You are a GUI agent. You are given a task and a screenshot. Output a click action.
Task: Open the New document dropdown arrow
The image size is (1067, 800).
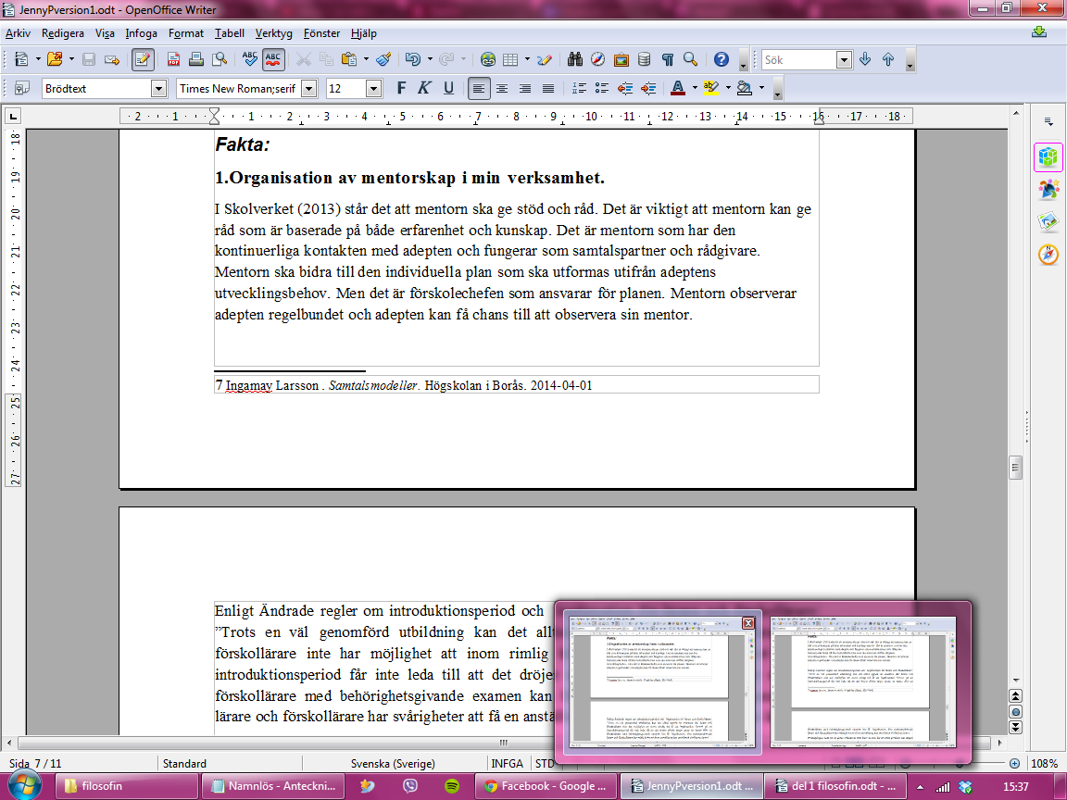[38, 59]
